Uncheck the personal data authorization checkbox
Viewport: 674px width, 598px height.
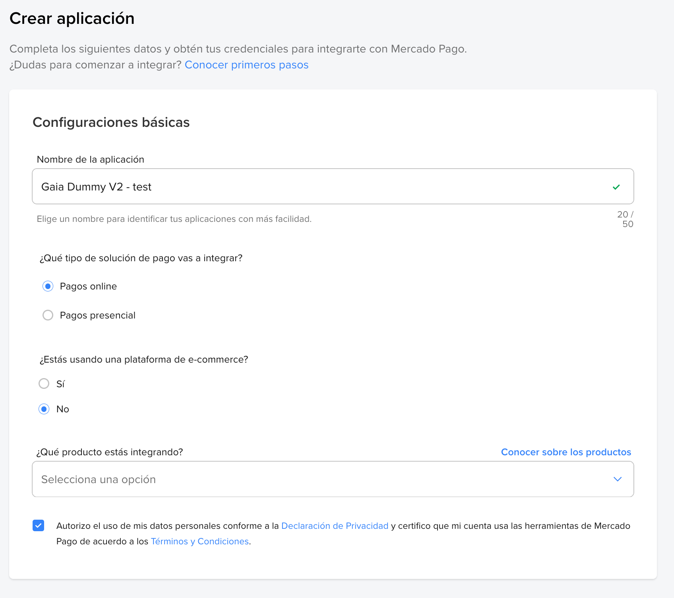pos(39,526)
